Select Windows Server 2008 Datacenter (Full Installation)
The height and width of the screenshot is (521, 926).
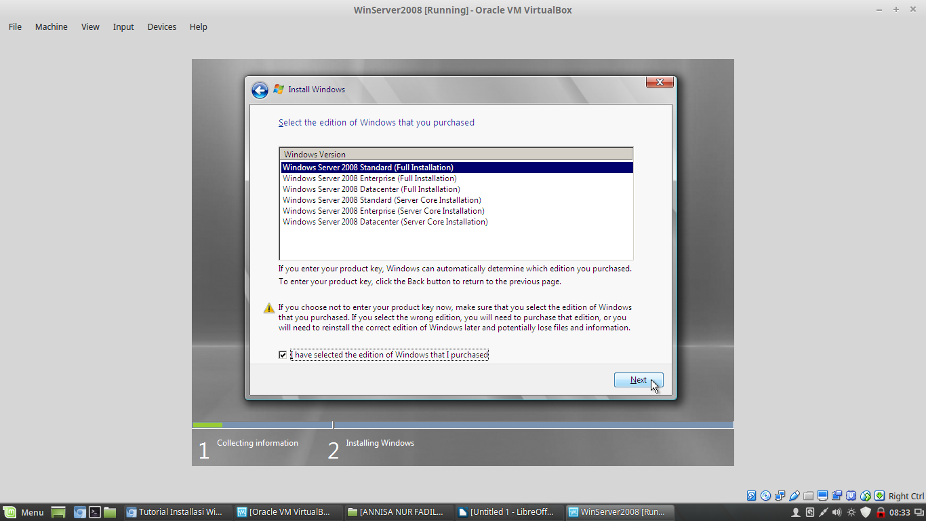coord(457,189)
